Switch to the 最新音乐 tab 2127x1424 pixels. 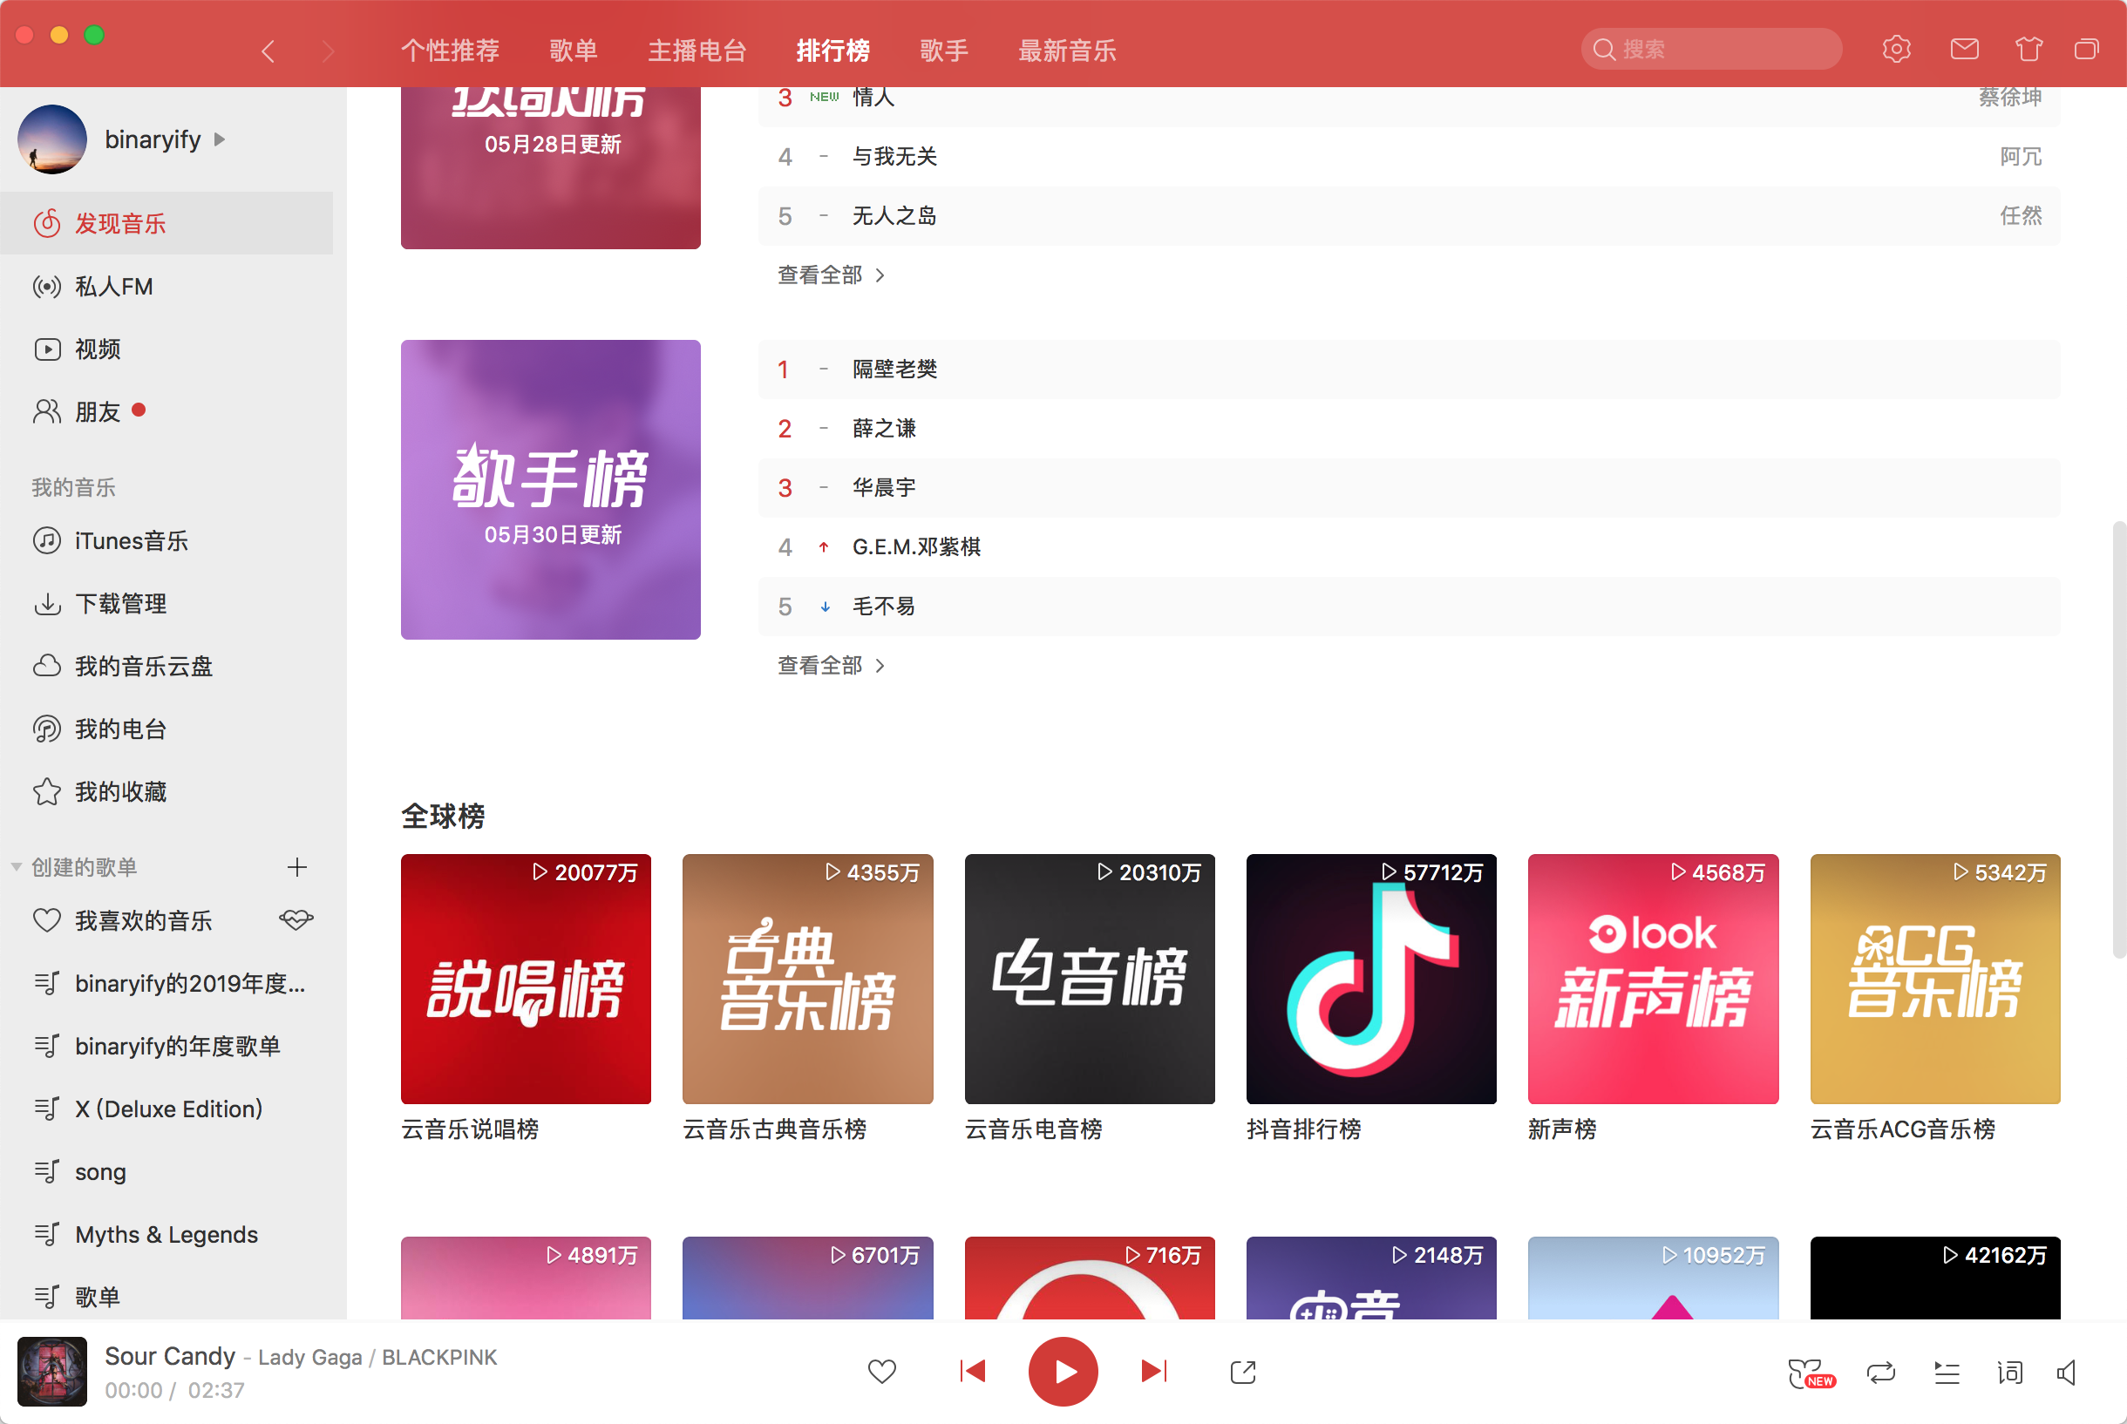(x=1067, y=51)
